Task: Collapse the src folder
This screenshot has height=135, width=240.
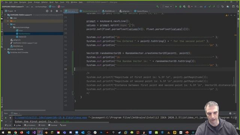Action: coord(8,24)
